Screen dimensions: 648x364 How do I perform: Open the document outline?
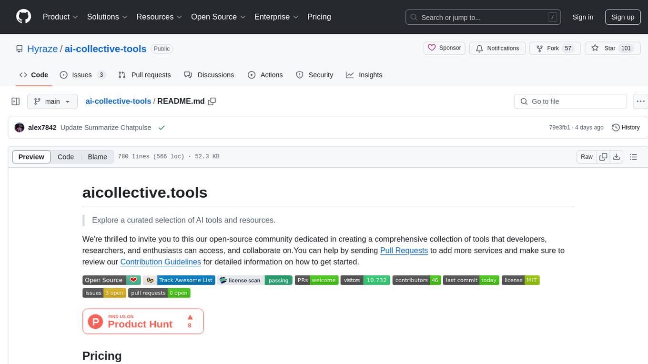click(x=634, y=157)
